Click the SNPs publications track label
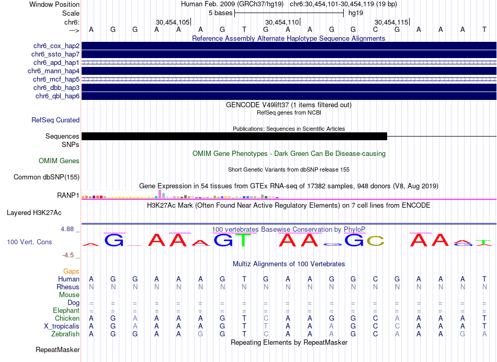 [x=71, y=144]
